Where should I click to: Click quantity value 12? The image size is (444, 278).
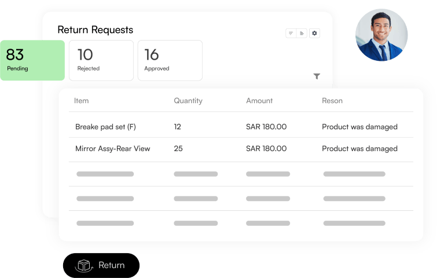178,127
